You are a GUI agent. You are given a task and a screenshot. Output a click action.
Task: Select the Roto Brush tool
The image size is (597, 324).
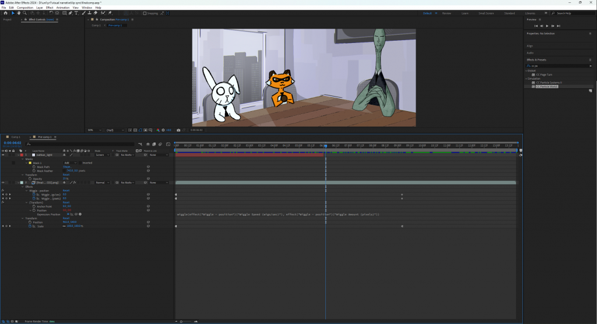tap(103, 13)
